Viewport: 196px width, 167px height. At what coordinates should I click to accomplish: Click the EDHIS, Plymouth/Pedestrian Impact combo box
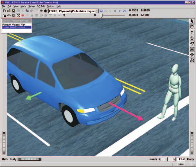tap(73, 11)
